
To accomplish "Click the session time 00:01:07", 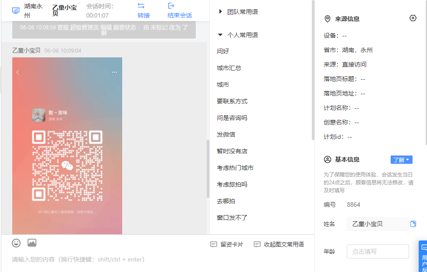I will click(x=98, y=15).
